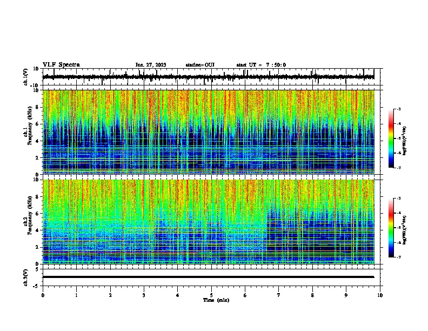Click the ch.2 spectrogram panel
This screenshot has width=428, height=331.
(x=209, y=222)
